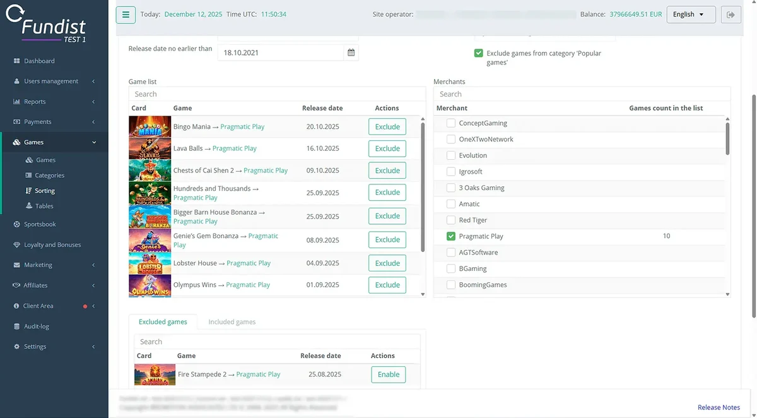Screen dimensions: 757x418
Task: Expand the Marketing menu chevron
Action: [93, 265]
